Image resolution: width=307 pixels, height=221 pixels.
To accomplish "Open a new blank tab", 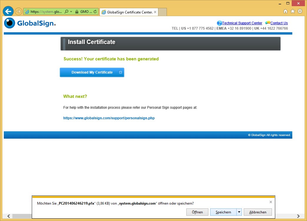I will tap(162, 12).
